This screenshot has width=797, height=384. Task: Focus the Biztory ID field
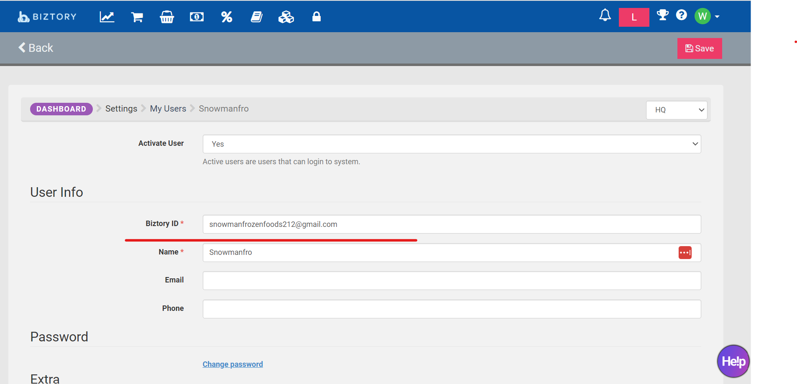click(x=452, y=224)
